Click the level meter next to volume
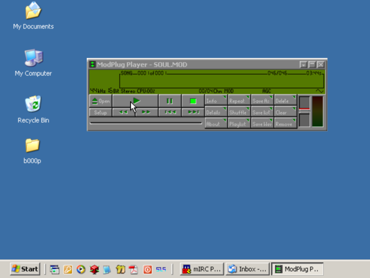Screen dimensions: 370x278 (317, 111)
